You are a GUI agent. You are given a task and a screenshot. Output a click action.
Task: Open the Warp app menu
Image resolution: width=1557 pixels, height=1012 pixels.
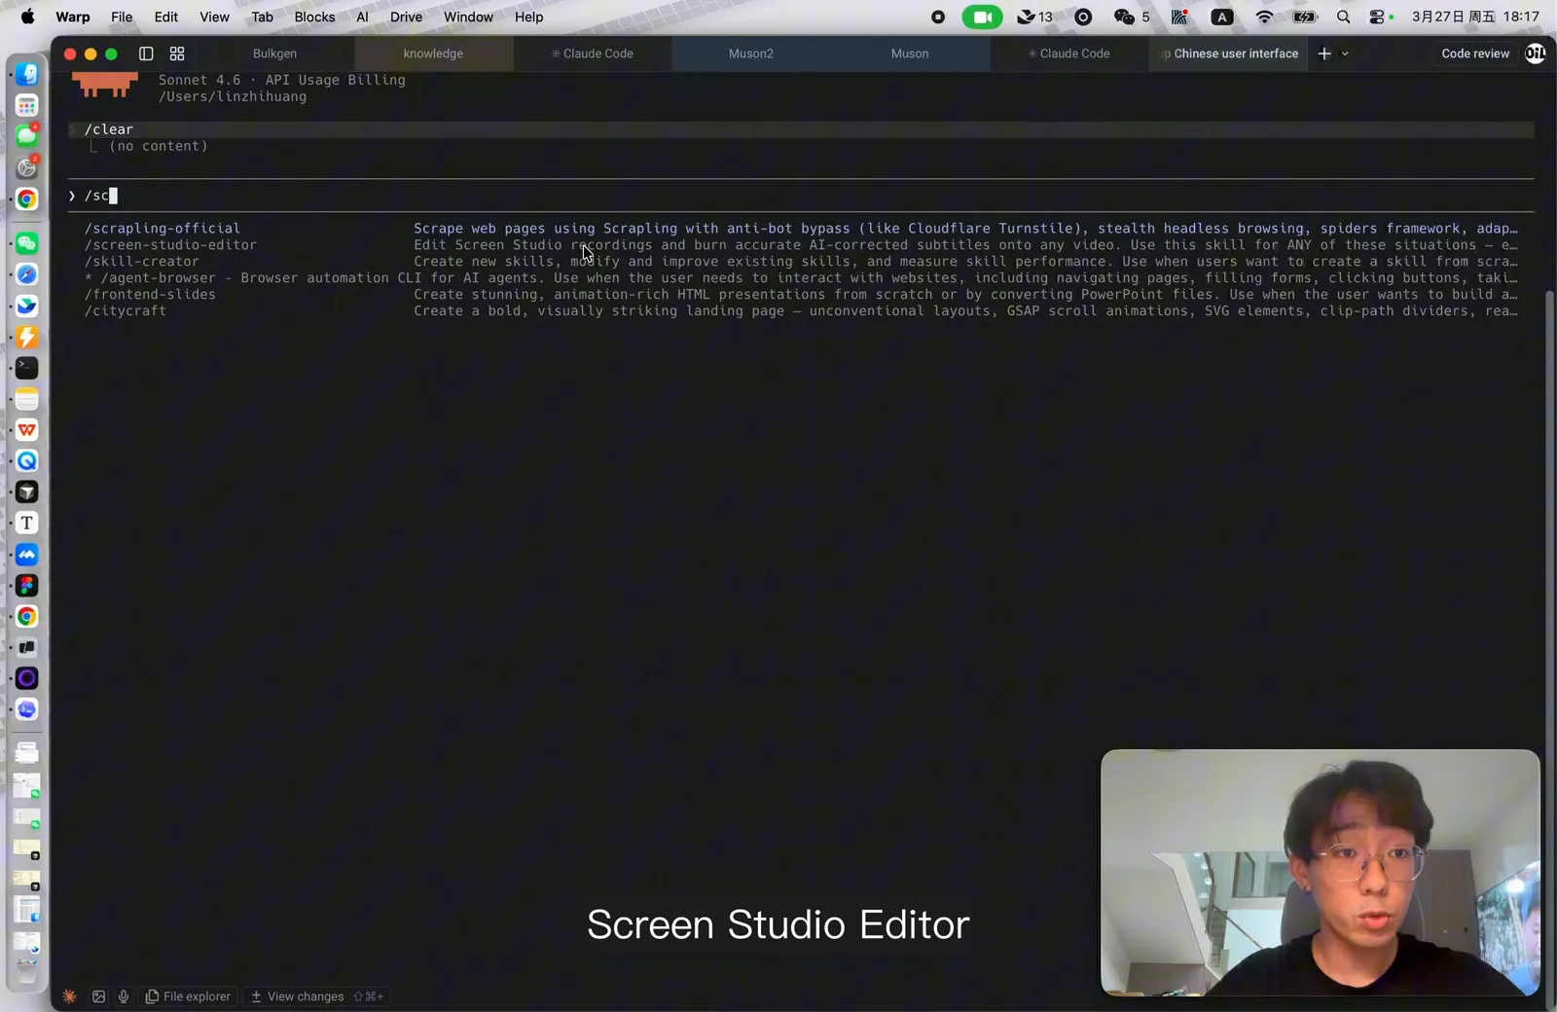(x=72, y=17)
